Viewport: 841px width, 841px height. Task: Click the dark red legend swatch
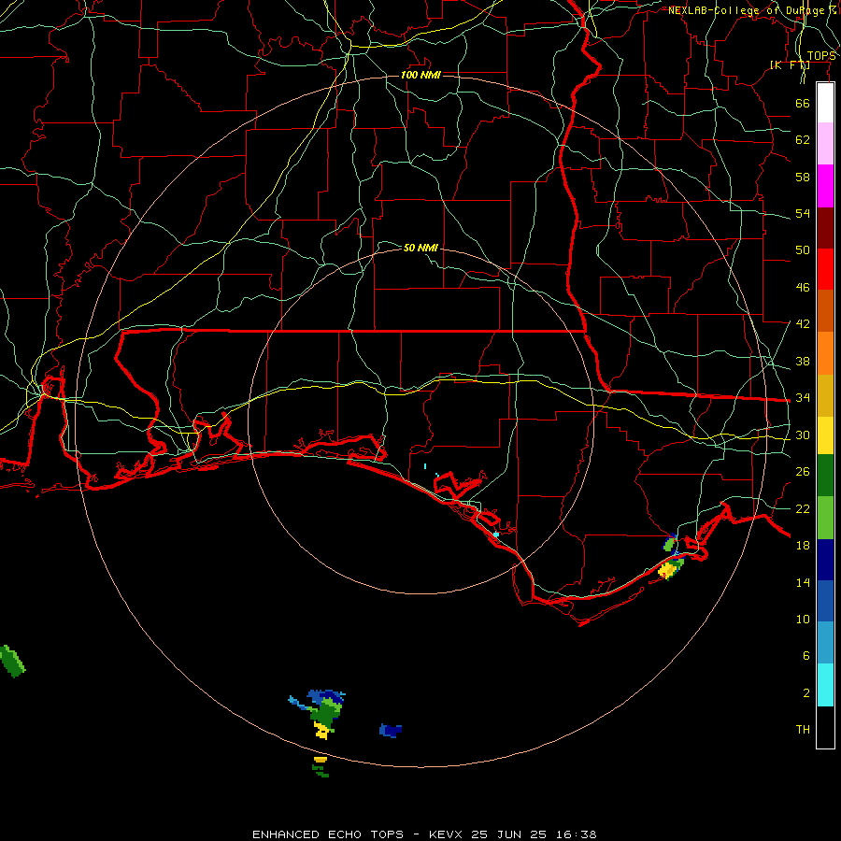click(825, 227)
